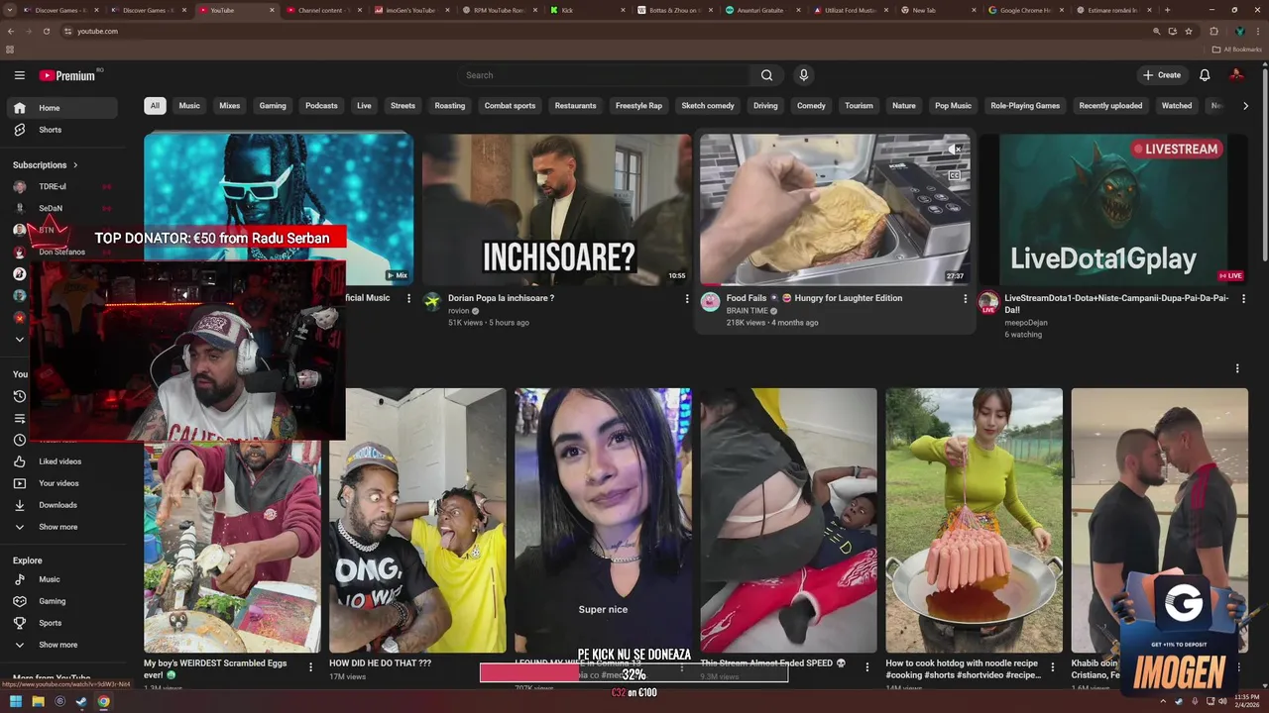Open rovion channel avatar
Viewport: 1269px width, 713px height.
point(432,302)
